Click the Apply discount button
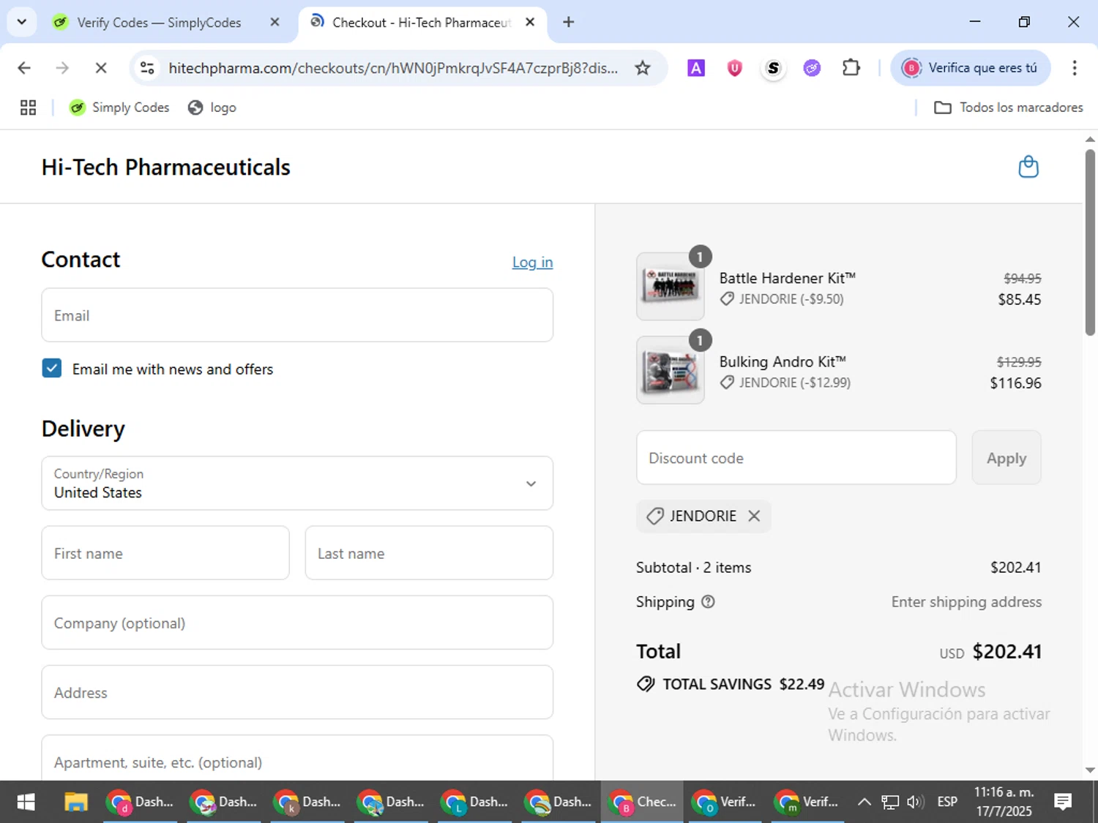1098x823 pixels. pos(1006,458)
